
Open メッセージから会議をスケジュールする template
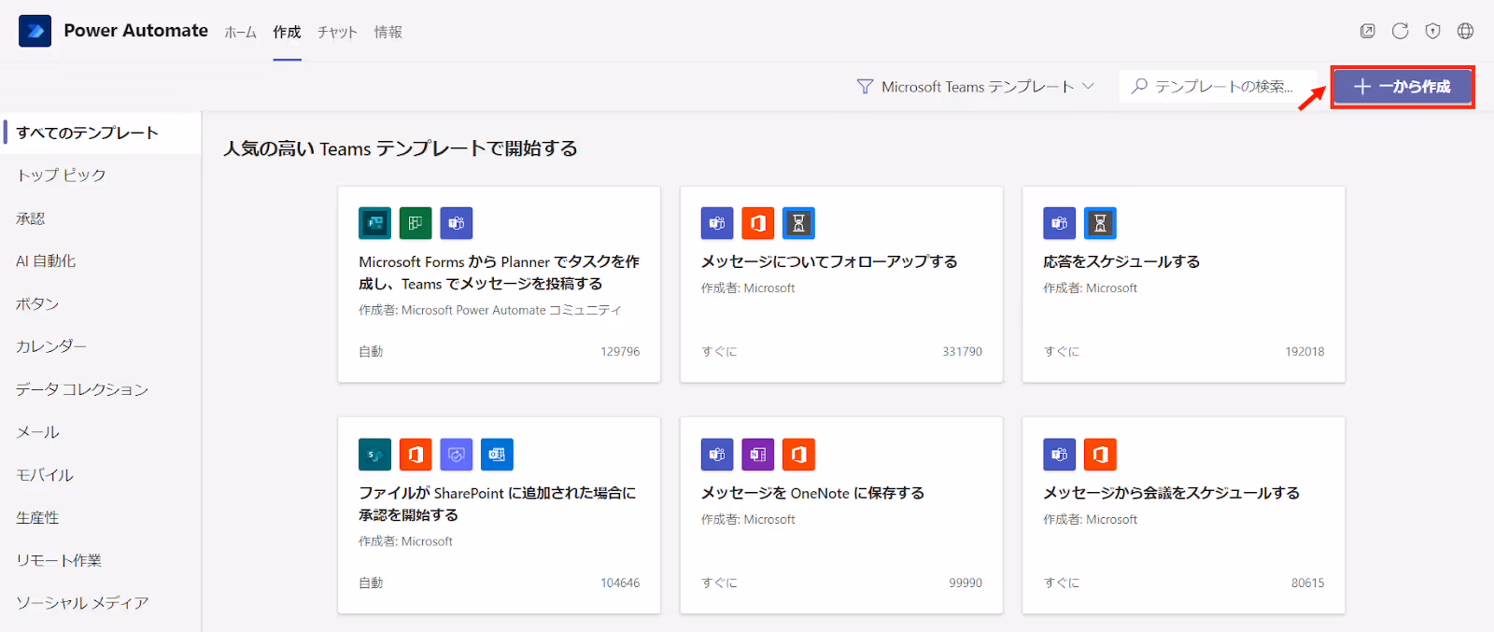click(x=1171, y=493)
